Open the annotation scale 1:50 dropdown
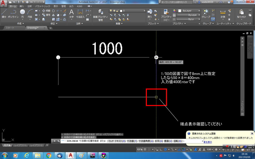Image resolution: width=255 pixels, height=159 pixels. [210, 149]
